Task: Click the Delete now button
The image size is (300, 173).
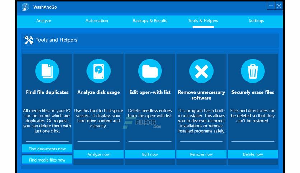Action: (253, 154)
